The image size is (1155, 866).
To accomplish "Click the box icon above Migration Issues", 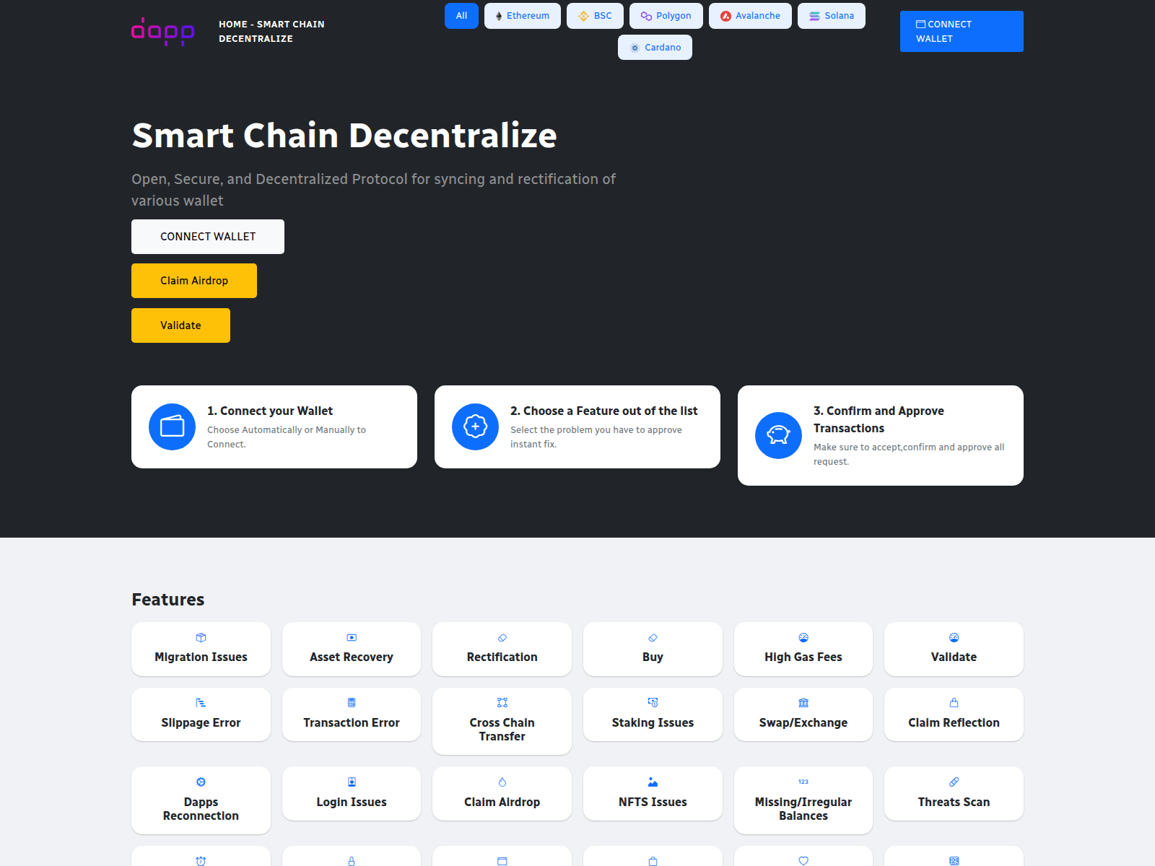I will tap(201, 637).
